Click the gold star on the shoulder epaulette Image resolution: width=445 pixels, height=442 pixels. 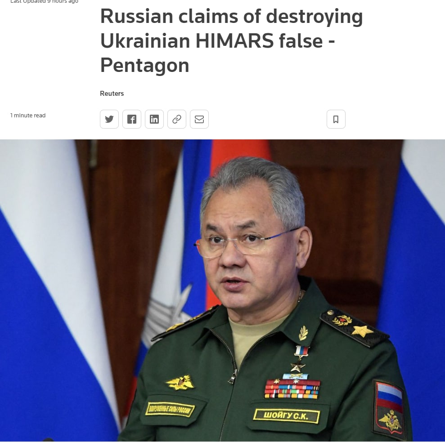tap(362, 330)
